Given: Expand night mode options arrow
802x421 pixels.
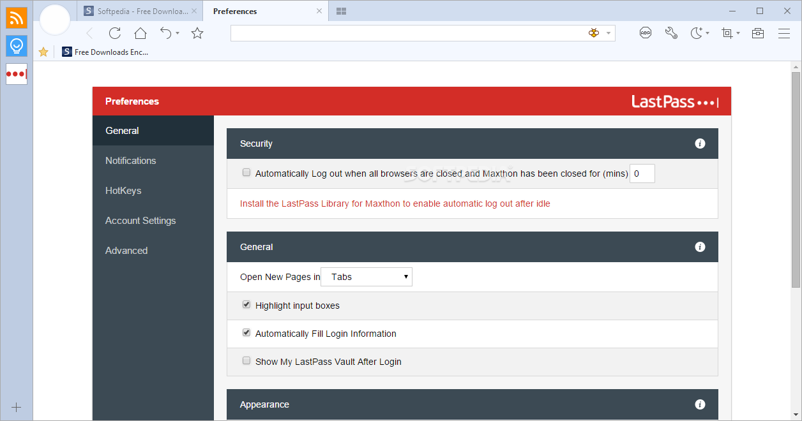Looking at the screenshot, I should [707, 33].
